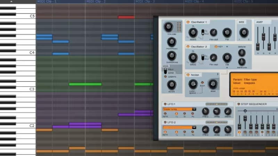The image size is (278, 156).
Task: Toggle Oscillator 2 on/off LED
Action: tap(188, 46)
